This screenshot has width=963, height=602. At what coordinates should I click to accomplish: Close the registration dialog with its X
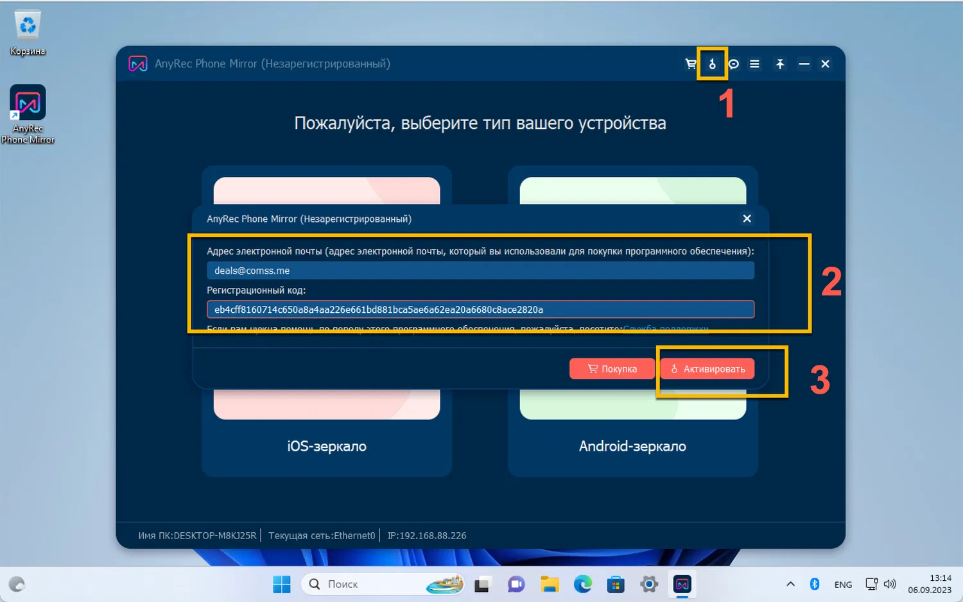[747, 219]
